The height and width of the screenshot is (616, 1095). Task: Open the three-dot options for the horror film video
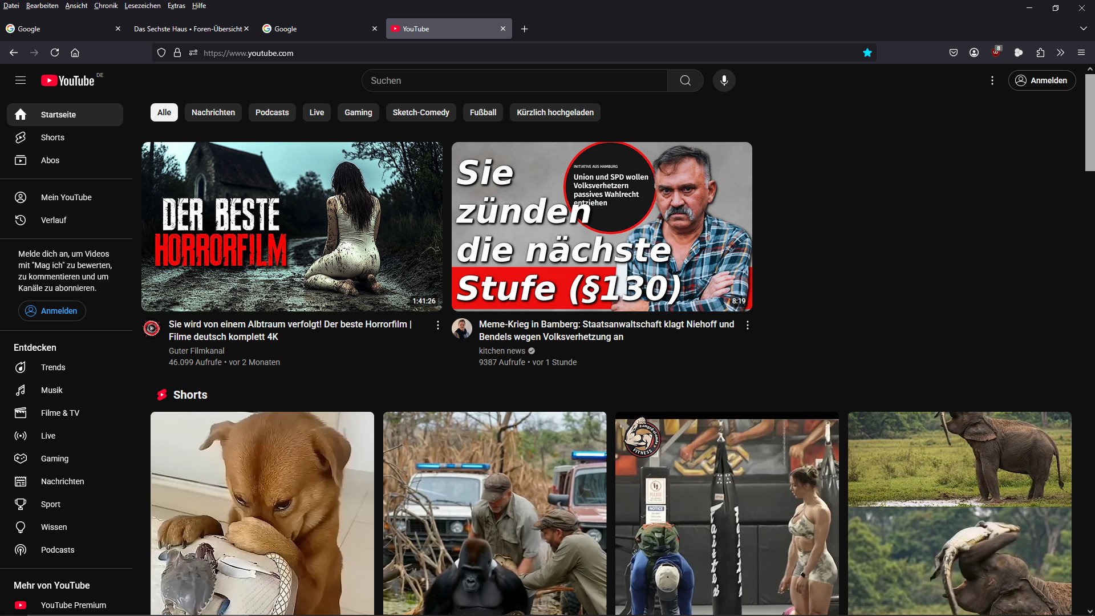(x=437, y=325)
